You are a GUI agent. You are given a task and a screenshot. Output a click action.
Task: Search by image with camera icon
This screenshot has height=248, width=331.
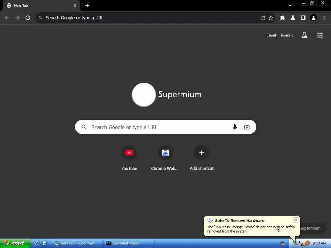(x=247, y=127)
